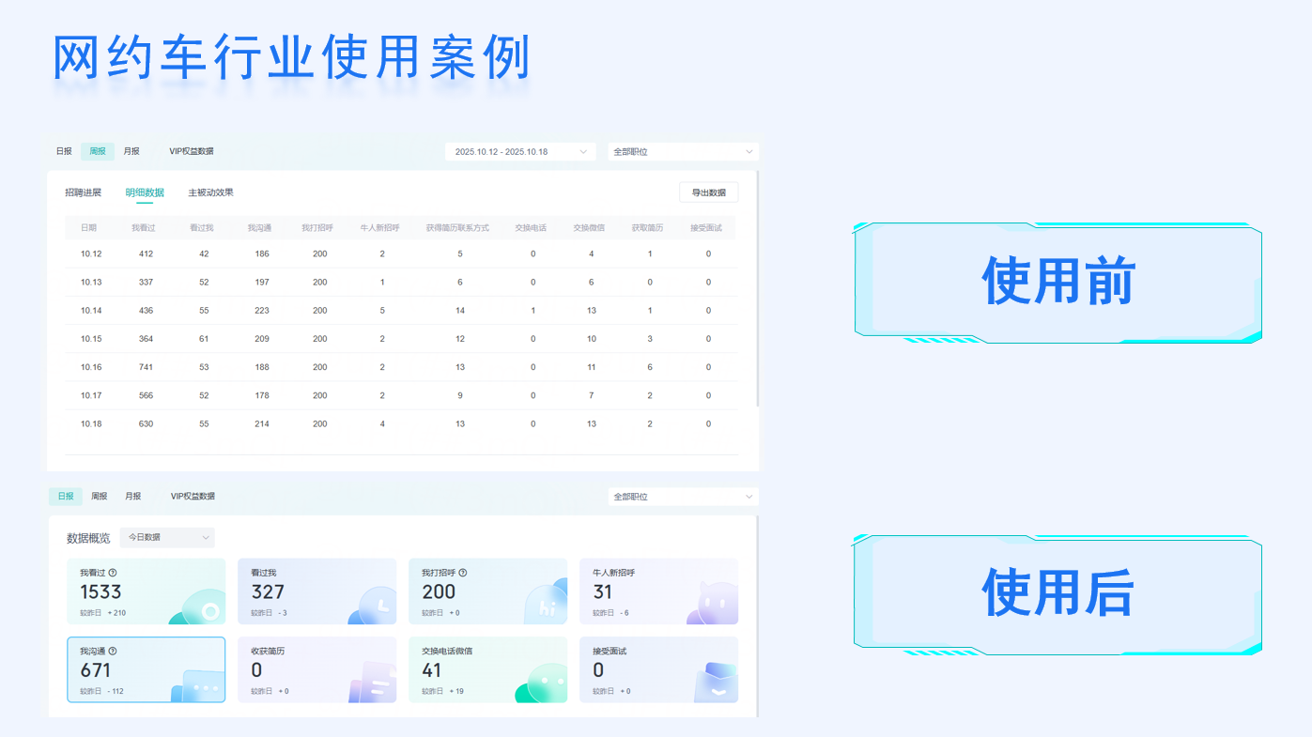This screenshot has height=737, width=1312.
Task: Click the 网约车行业使用案例 slide title
Action: [x=293, y=58]
